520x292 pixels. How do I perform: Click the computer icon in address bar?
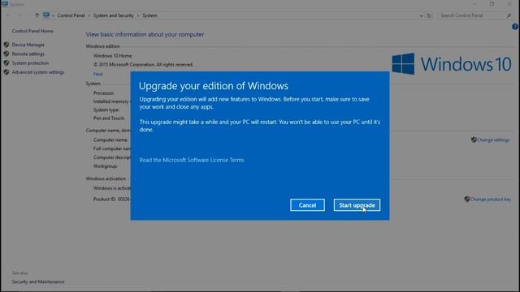pos(46,15)
